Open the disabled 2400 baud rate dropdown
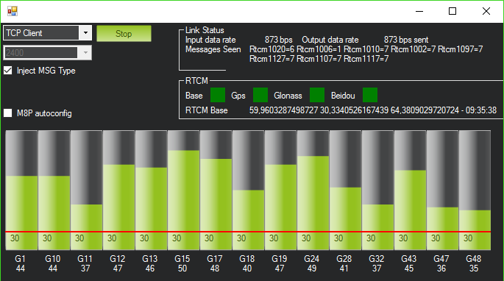Viewport: 504px width, 281px height. click(48, 53)
